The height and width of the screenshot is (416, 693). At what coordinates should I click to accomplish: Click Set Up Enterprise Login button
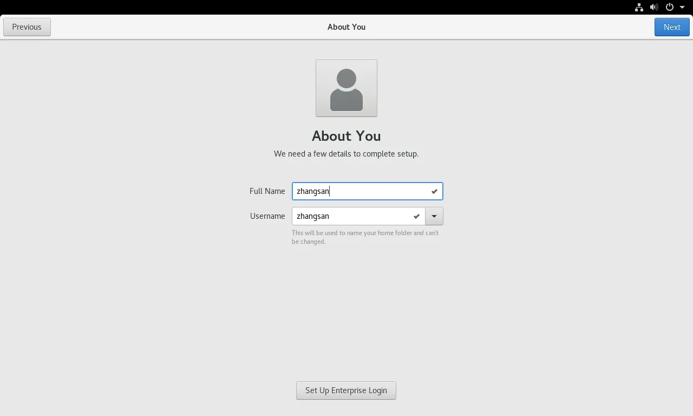click(346, 391)
